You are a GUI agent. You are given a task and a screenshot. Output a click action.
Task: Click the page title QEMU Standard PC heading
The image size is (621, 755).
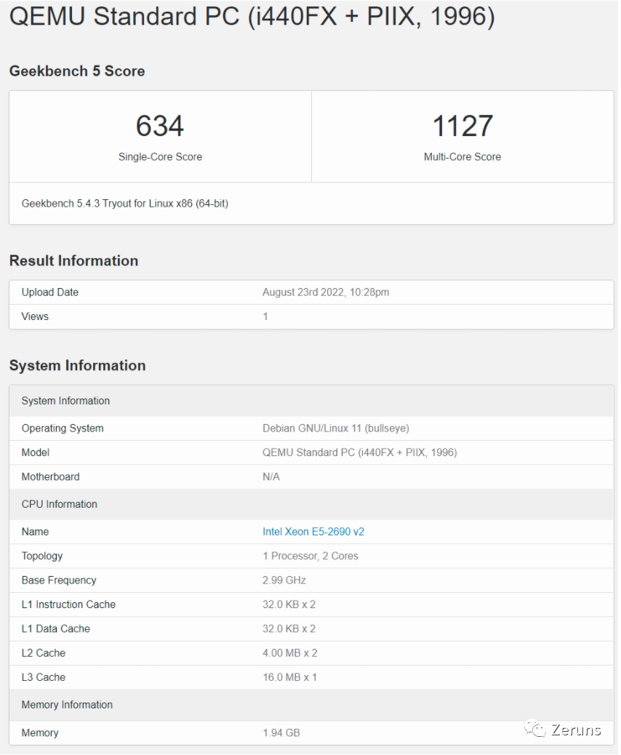(252, 17)
